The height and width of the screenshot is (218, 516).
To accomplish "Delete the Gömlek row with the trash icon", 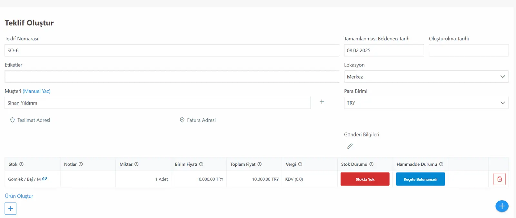I will point(499,179).
